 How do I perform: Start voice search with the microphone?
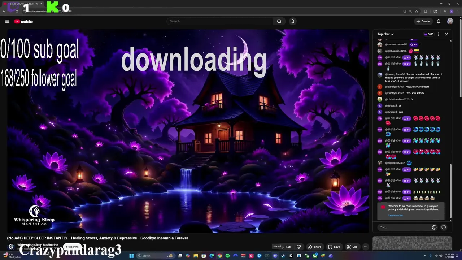[x=293, y=21]
